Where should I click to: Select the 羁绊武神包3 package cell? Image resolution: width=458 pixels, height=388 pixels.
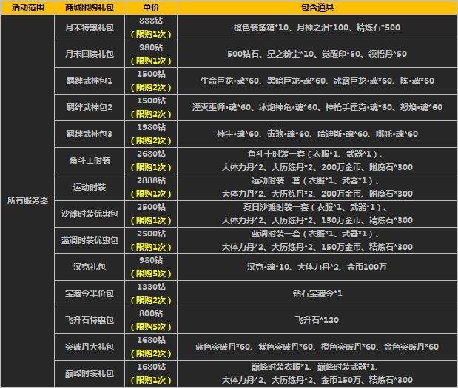coord(89,134)
